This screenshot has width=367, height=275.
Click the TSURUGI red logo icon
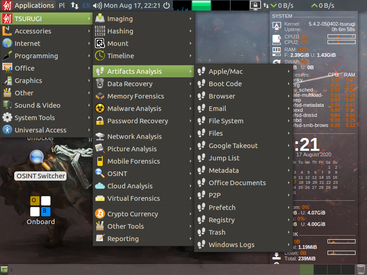[x=7, y=19]
